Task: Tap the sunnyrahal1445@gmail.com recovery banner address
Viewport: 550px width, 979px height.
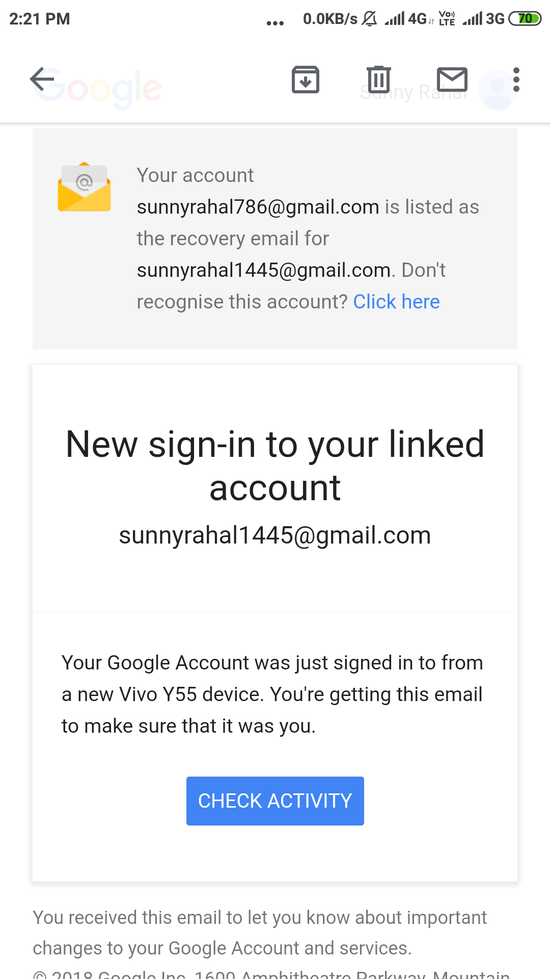Action: coord(264,270)
